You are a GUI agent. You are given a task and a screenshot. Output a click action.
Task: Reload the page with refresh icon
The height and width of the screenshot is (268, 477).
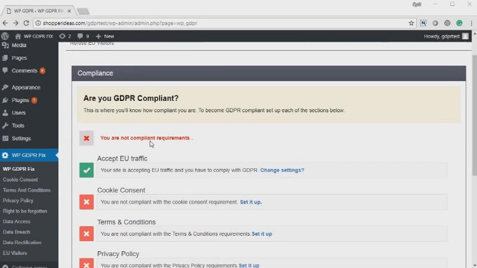pyautogui.click(x=26, y=23)
